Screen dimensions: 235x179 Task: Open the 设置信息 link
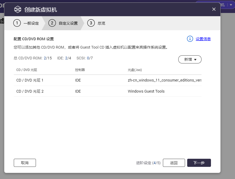tap(203, 39)
